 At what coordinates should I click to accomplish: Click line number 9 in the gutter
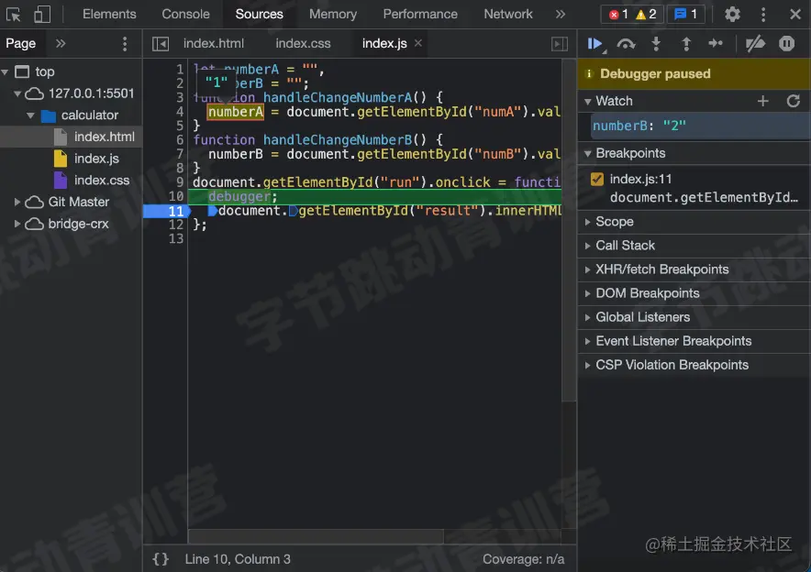point(180,182)
